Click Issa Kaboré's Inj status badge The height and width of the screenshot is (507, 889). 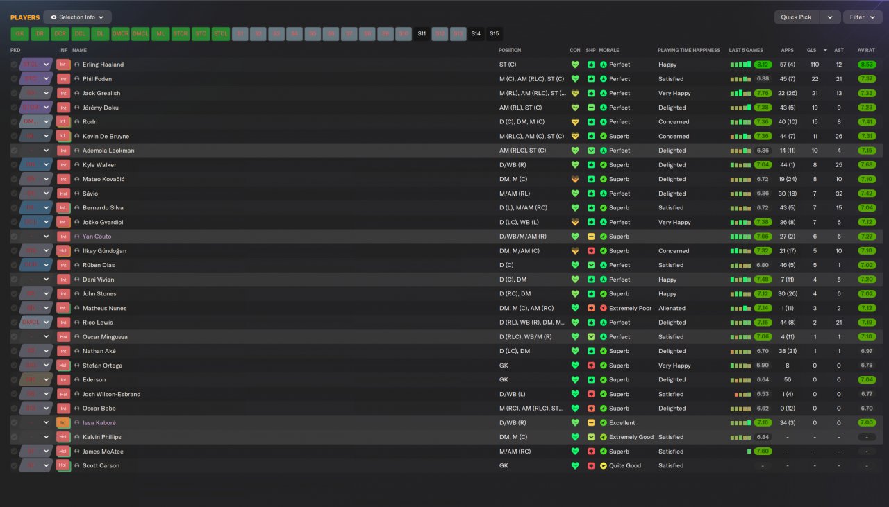64,422
